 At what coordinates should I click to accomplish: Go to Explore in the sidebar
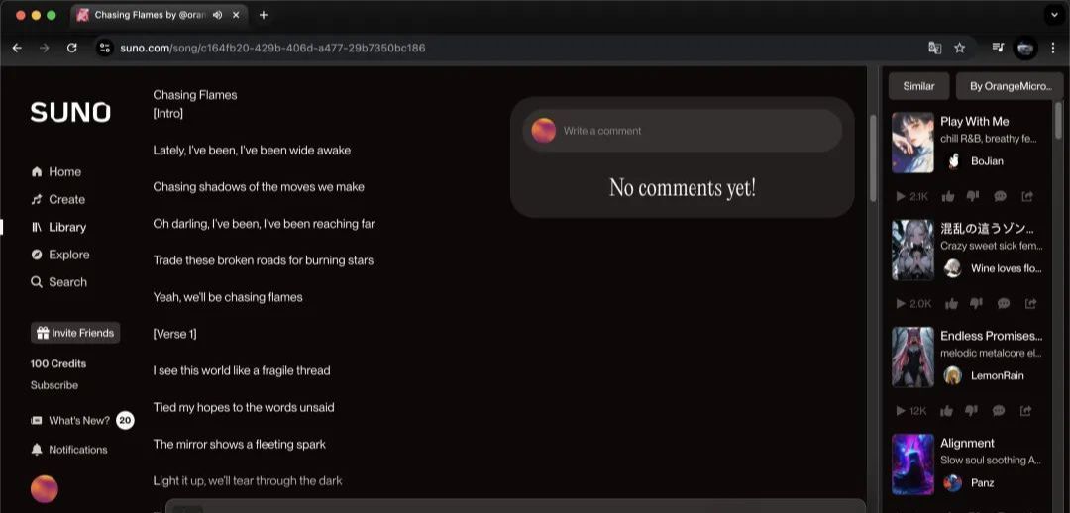tap(68, 255)
